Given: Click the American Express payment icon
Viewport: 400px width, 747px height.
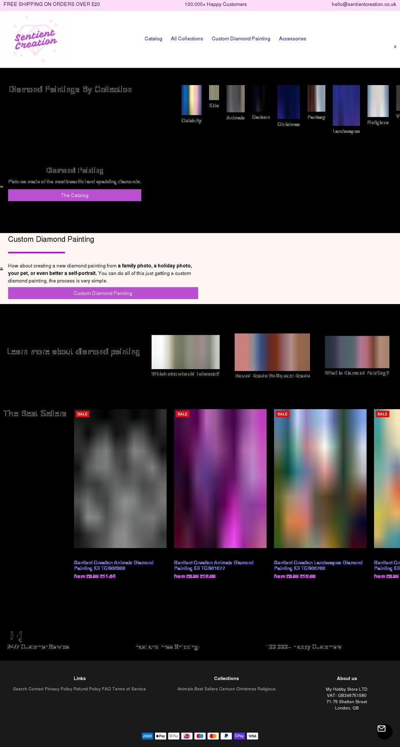Looking at the screenshot, I should [147, 736].
